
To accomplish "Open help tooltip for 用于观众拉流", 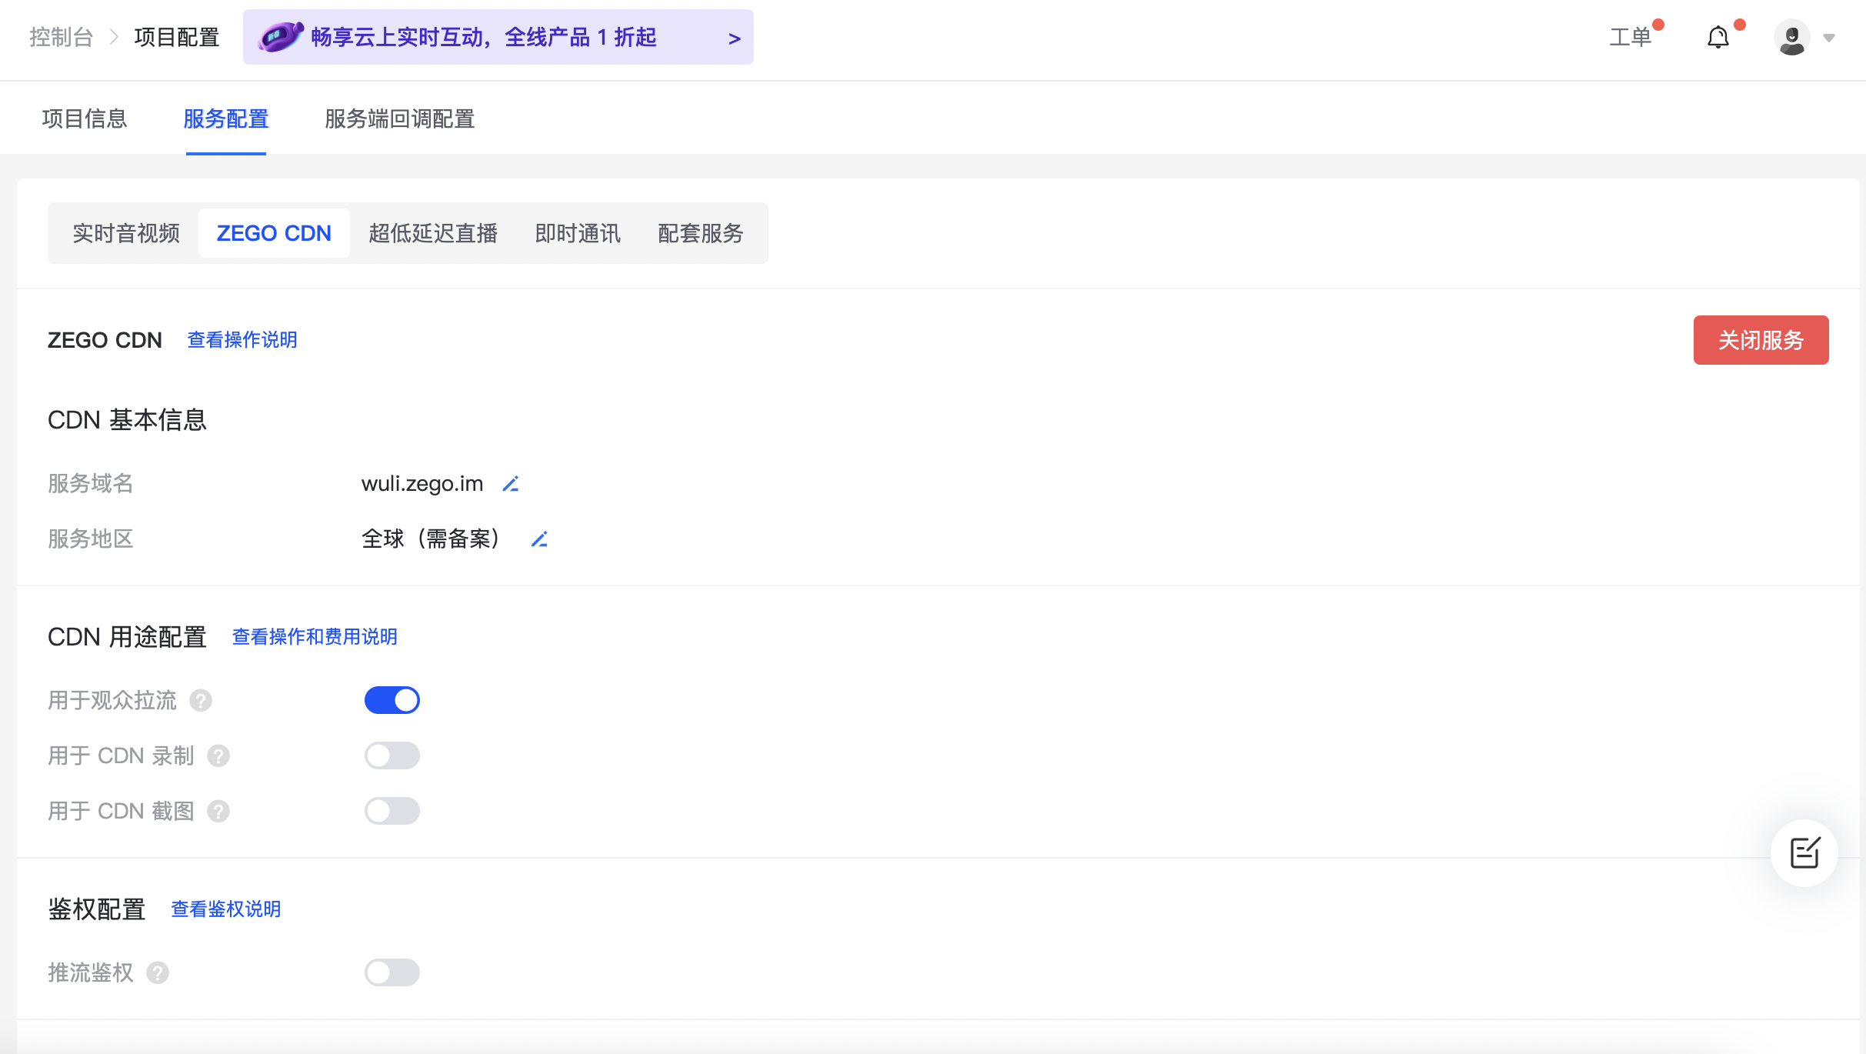I will [x=201, y=701].
